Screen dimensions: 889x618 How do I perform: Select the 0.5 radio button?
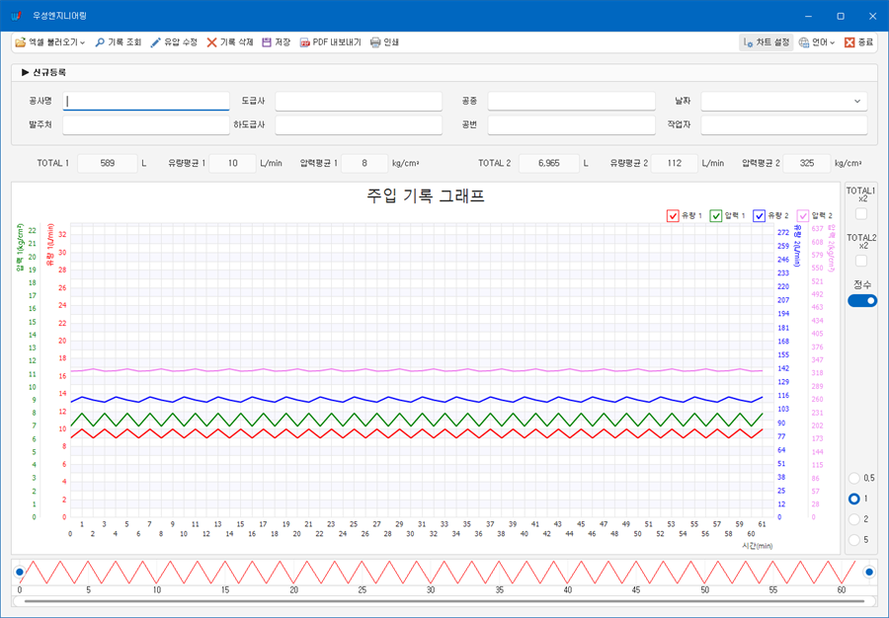tap(853, 478)
